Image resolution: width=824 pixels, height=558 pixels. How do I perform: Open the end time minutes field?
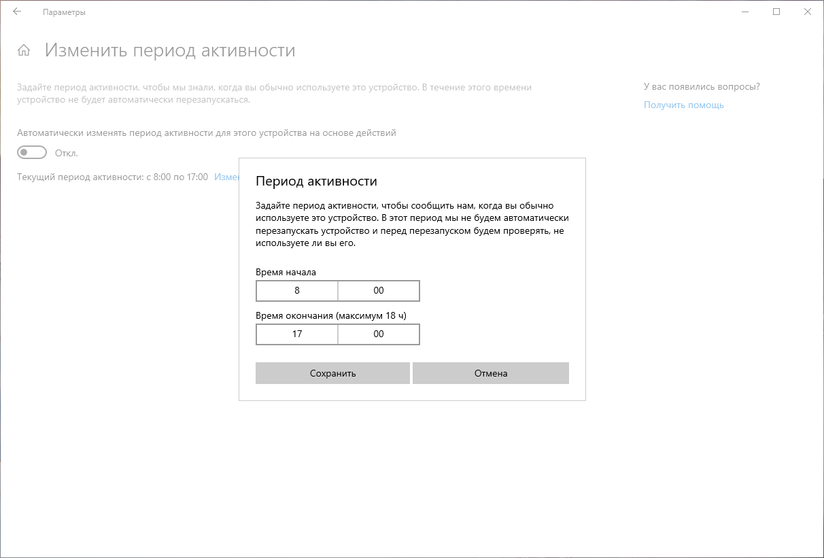379,334
